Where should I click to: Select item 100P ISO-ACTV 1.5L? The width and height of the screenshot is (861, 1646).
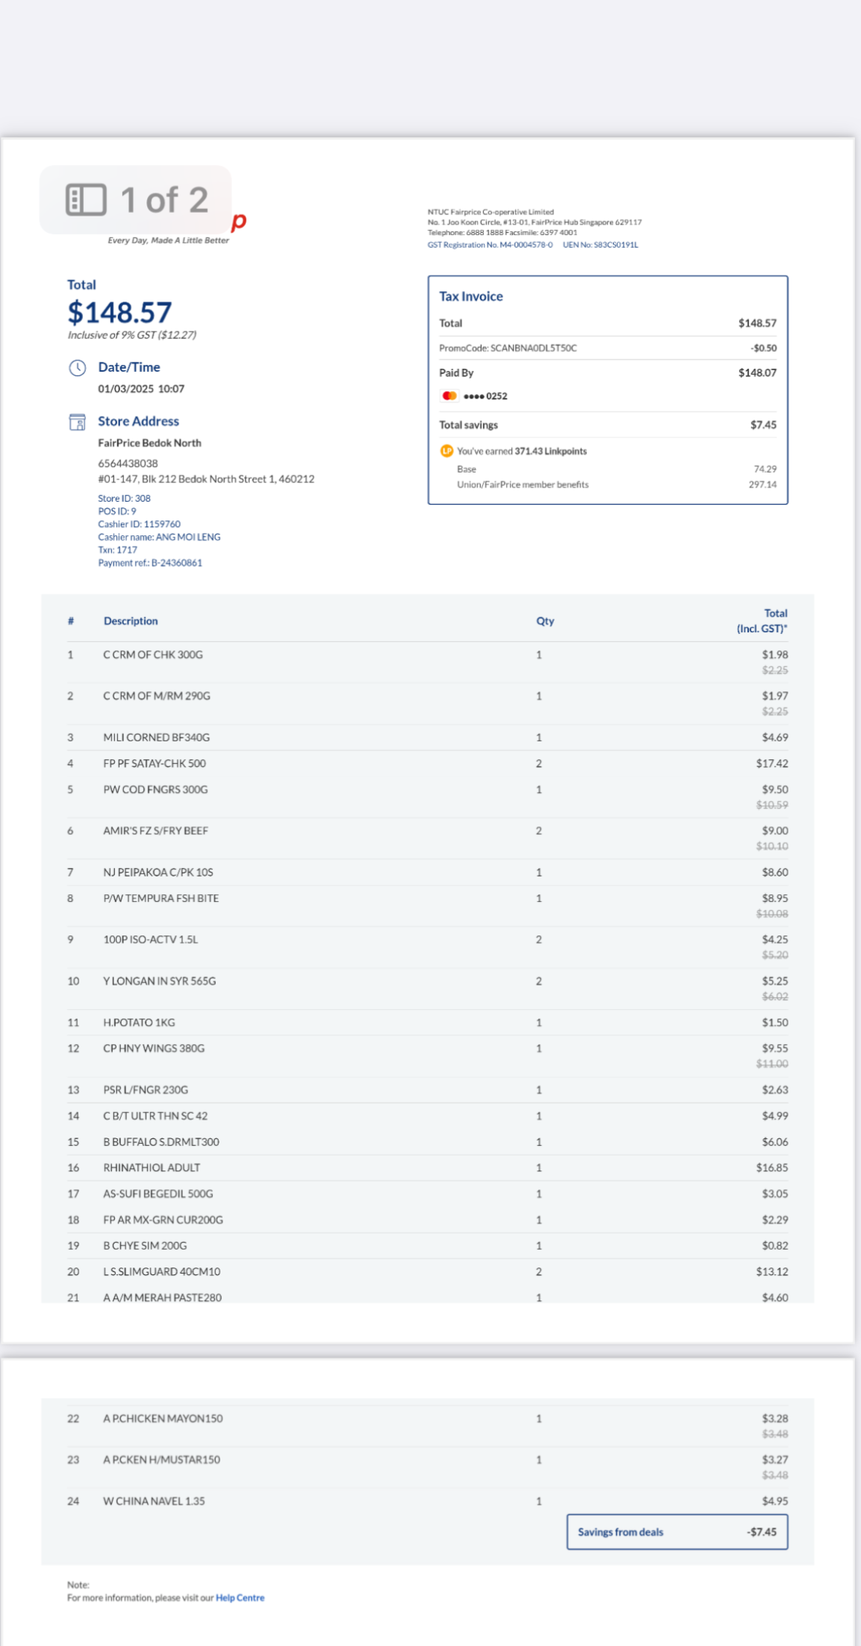point(151,940)
